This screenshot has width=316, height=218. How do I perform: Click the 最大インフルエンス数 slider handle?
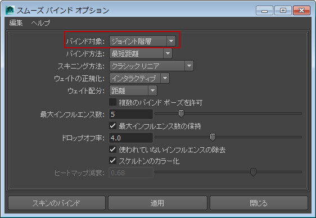point(181,113)
